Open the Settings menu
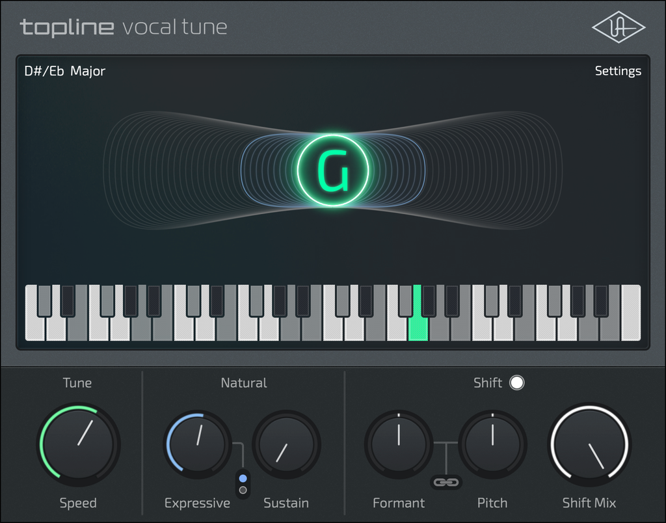The height and width of the screenshot is (523, 666). (618, 71)
